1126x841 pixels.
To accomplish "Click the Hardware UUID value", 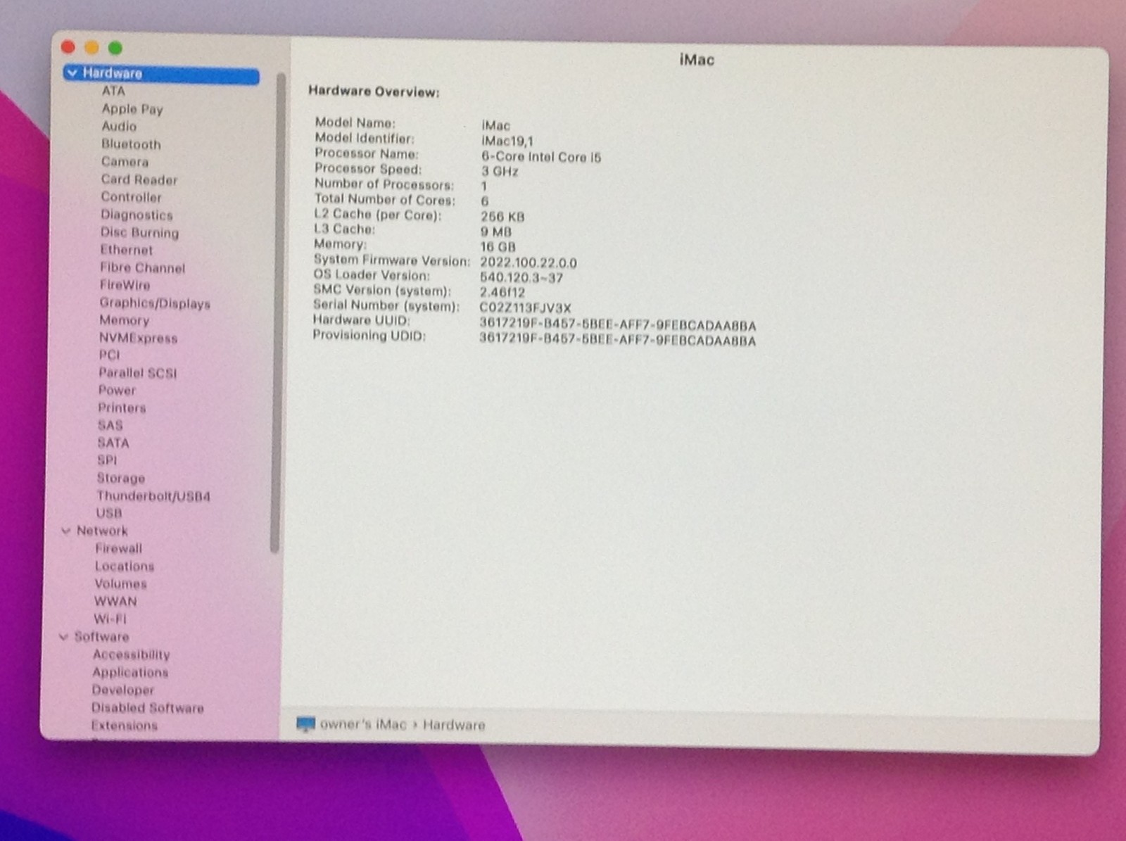I will click(618, 325).
